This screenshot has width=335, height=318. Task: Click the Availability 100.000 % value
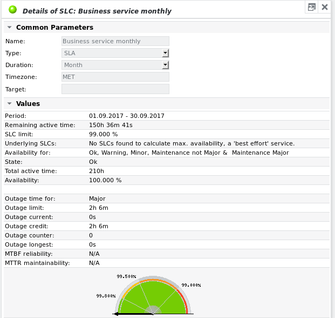[105, 180]
